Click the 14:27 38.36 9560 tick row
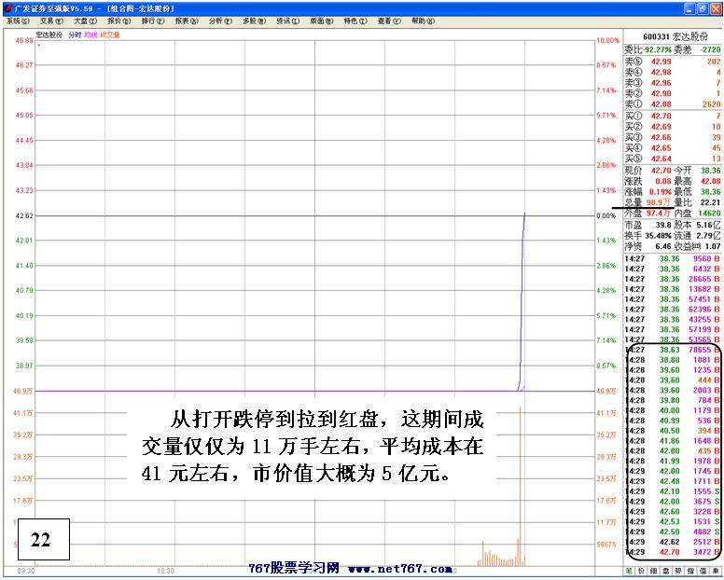The width and height of the screenshot is (724, 580). (x=673, y=259)
